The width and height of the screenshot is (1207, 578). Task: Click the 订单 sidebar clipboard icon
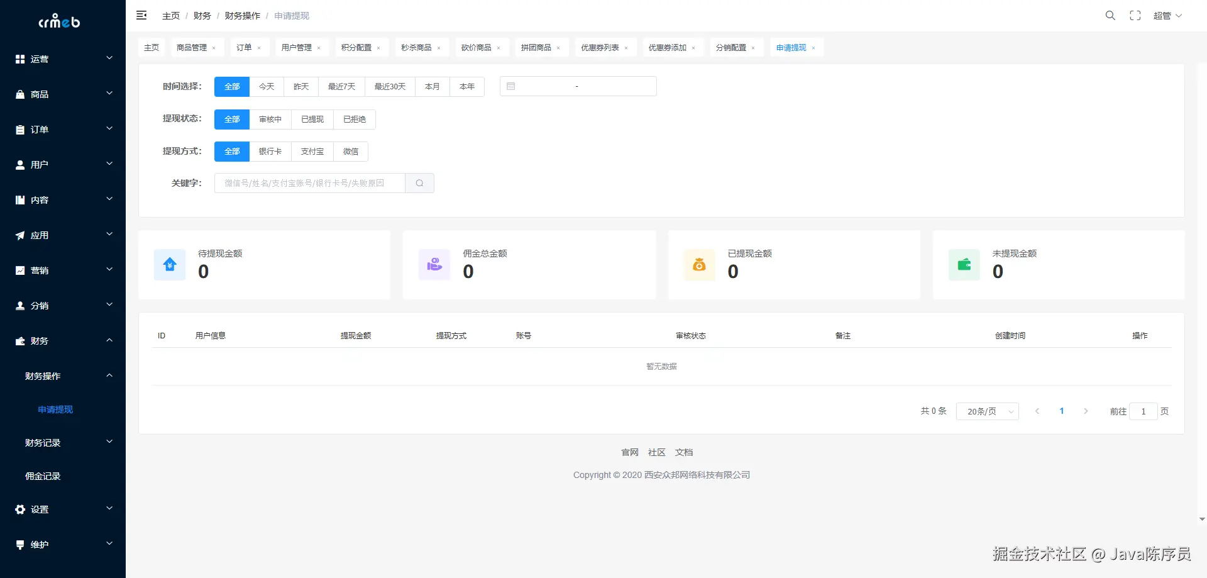pos(20,130)
